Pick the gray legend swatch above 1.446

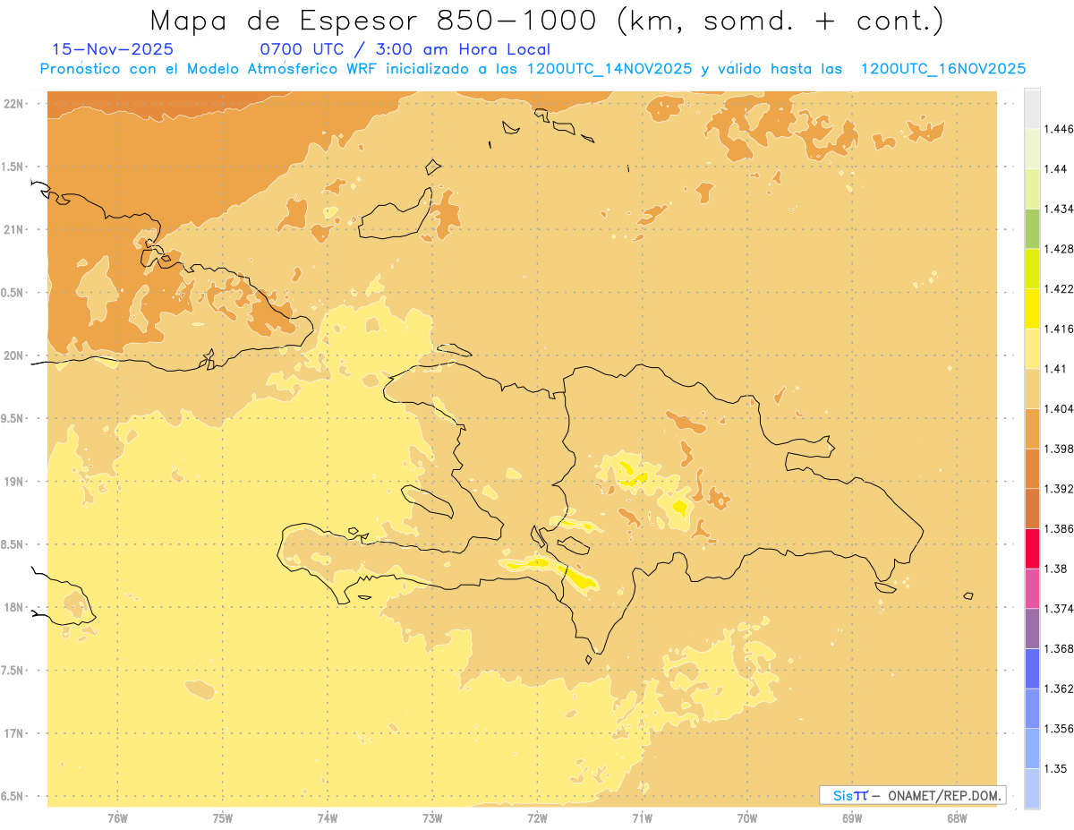pyautogui.click(x=1032, y=108)
